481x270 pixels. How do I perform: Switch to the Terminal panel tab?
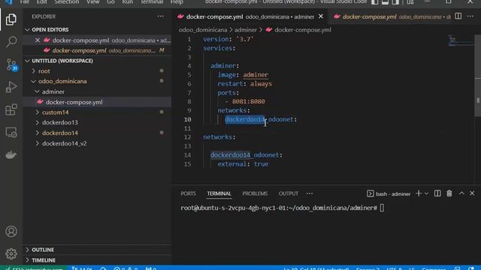(219, 193)
